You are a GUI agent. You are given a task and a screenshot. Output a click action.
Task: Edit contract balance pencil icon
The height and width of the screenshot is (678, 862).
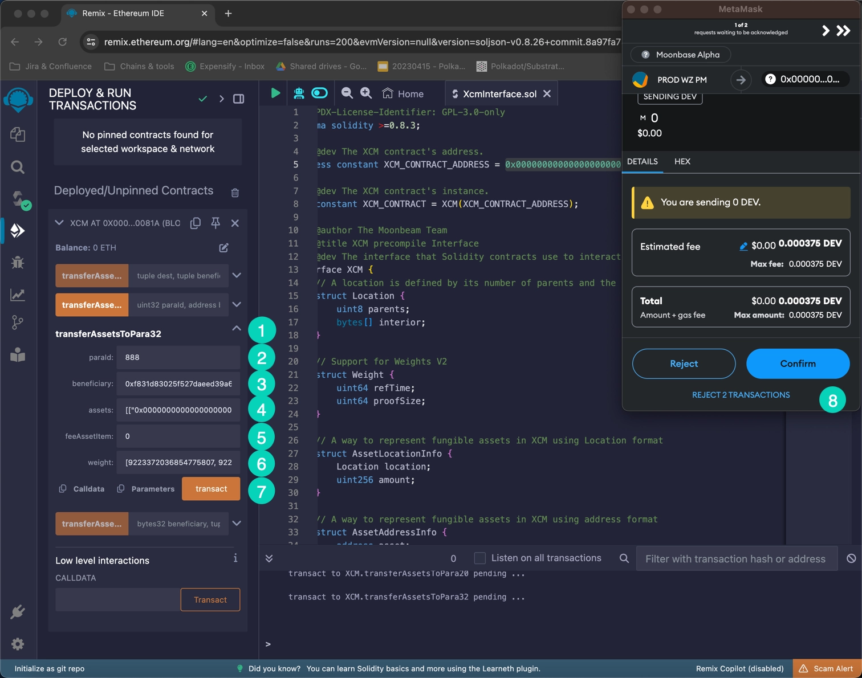tap(223, 247)
